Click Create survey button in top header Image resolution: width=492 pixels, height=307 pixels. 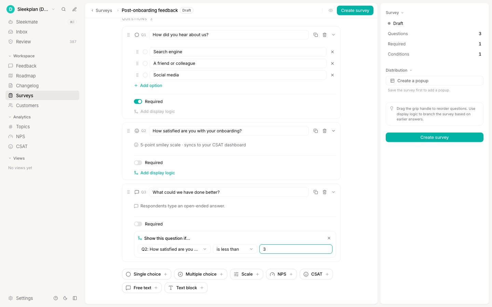355,11
